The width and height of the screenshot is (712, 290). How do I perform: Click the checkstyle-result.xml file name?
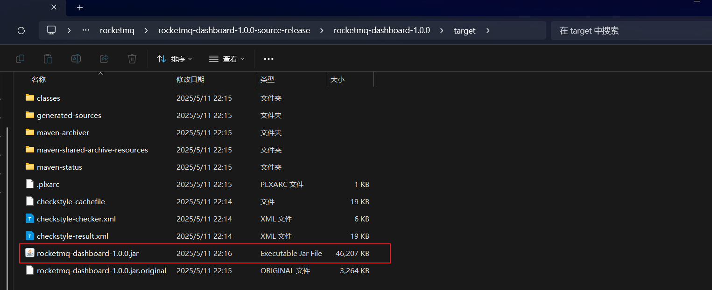coord(73,236)
